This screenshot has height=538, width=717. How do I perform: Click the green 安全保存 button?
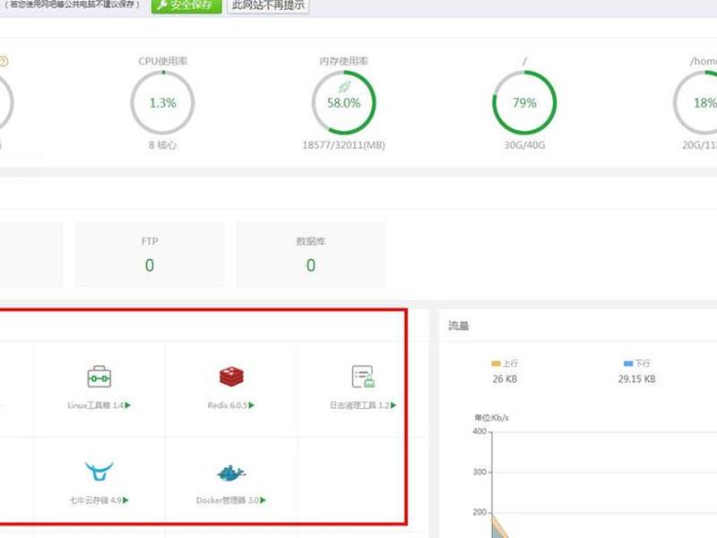[x=186, y=5]
